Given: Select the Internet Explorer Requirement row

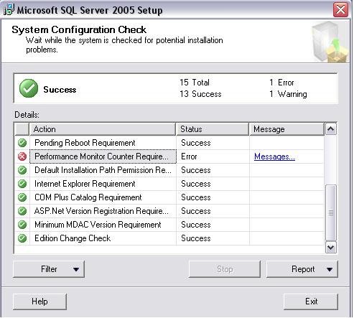Looking at the screenshot, I should point(169,184).
